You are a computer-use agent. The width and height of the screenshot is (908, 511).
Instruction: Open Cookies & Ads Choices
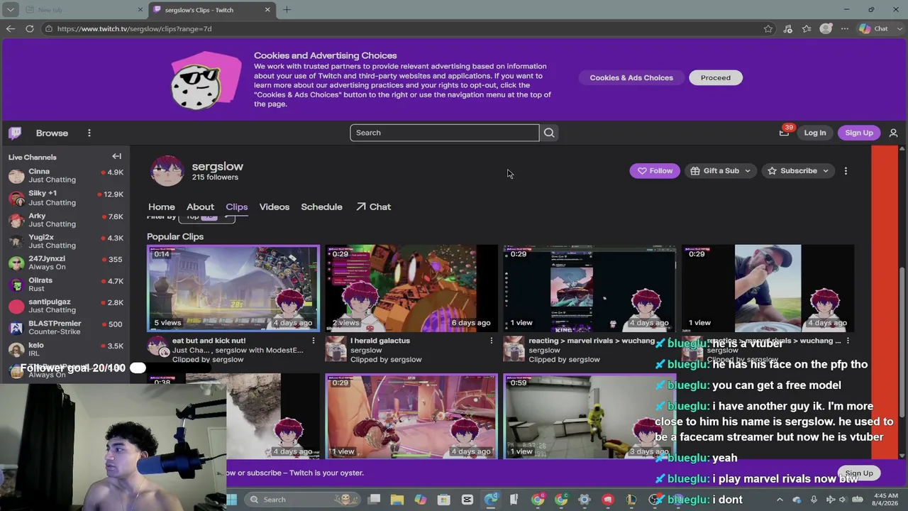click(x=631, y=78)
